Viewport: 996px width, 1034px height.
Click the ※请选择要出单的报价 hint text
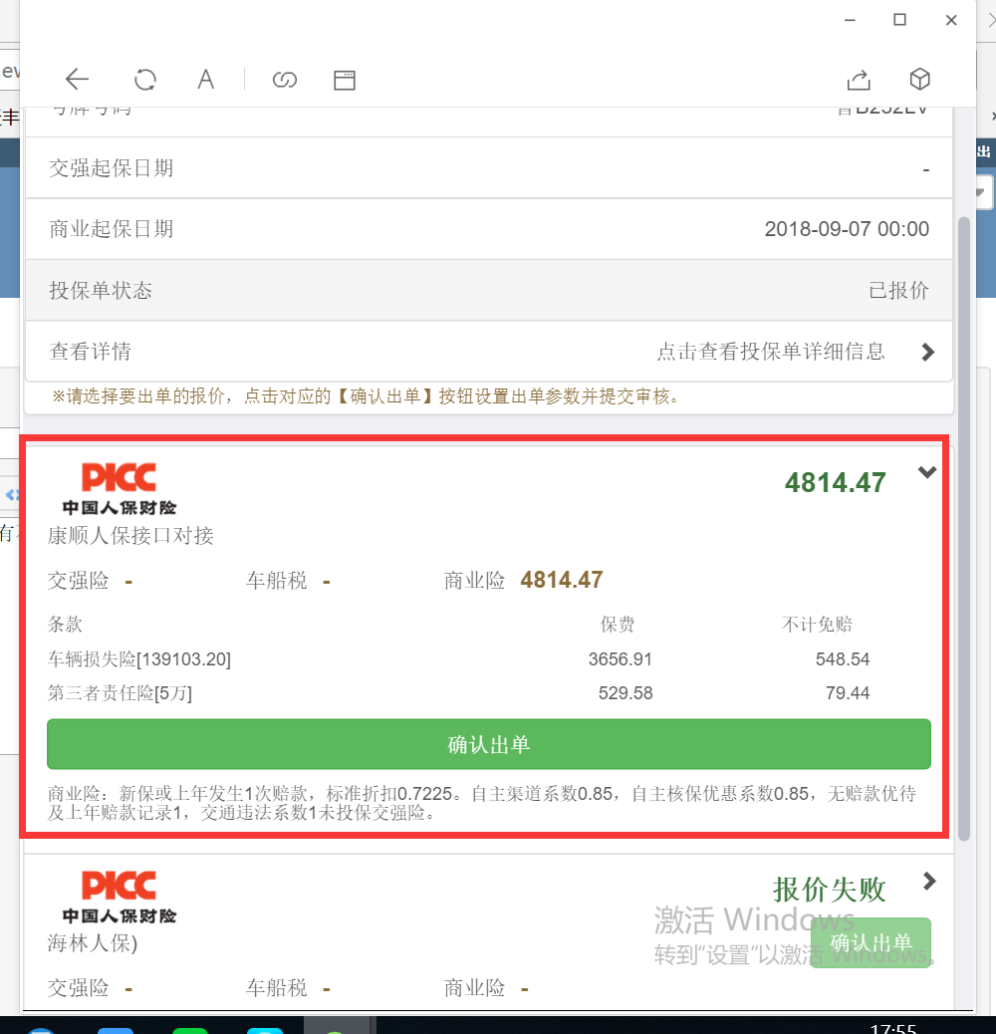367,396
